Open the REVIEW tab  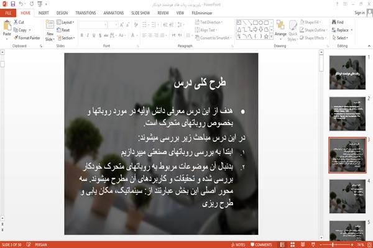click(163, 13)
